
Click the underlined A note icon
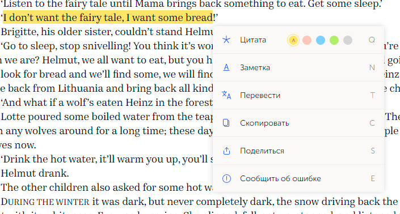[x=226, y=67]
